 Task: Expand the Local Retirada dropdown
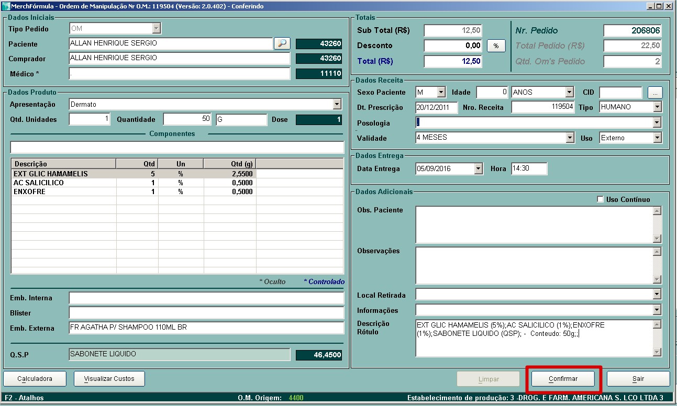pos(657,295)
